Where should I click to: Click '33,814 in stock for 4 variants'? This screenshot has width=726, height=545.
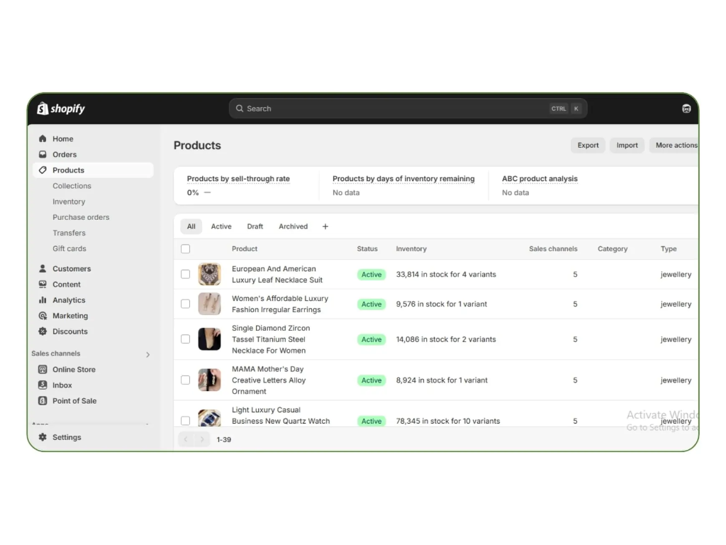446,275
